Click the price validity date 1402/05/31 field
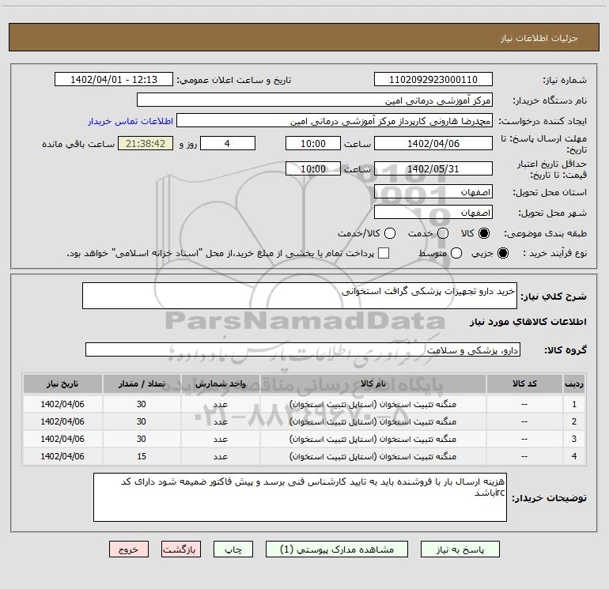 tap(433, 168)
